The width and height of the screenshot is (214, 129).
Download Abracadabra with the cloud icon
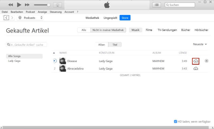tap(196, 69)
